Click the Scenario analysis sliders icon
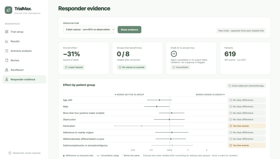 [x=7, y=51]
